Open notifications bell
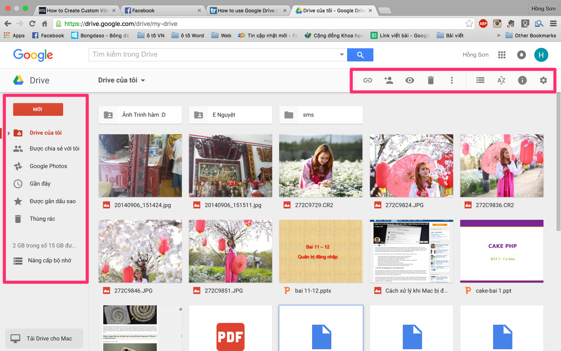This screenshot has height=351, width=561. click(521, 55)
